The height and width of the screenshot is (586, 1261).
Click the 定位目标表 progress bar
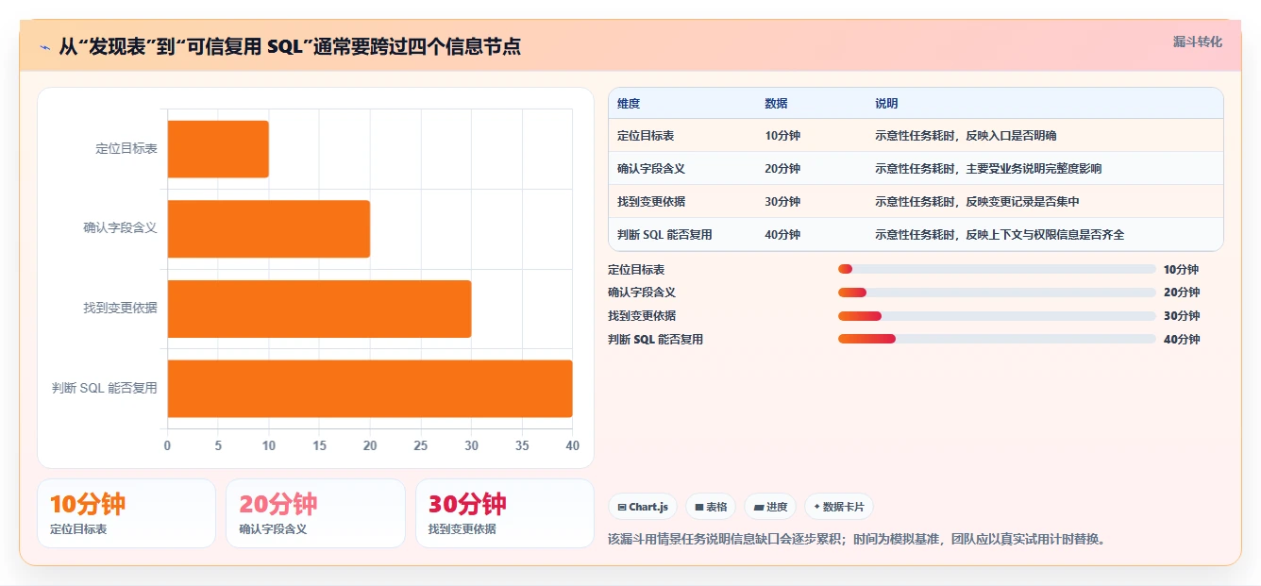997,269
